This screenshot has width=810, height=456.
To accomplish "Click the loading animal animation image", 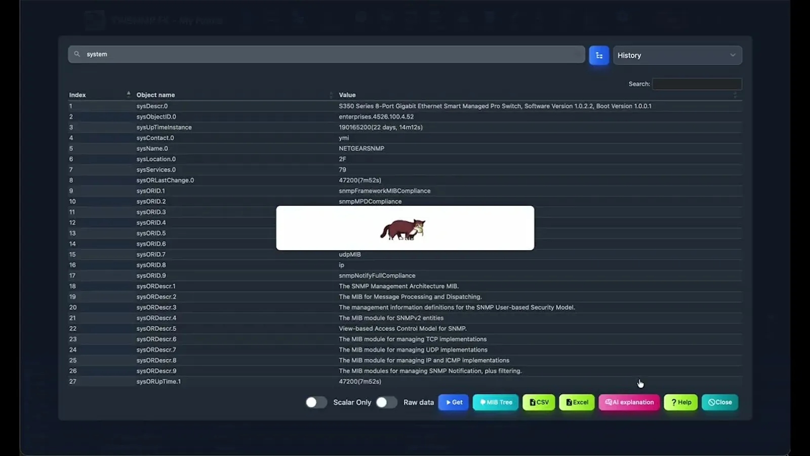I will [x=403, y=230].
